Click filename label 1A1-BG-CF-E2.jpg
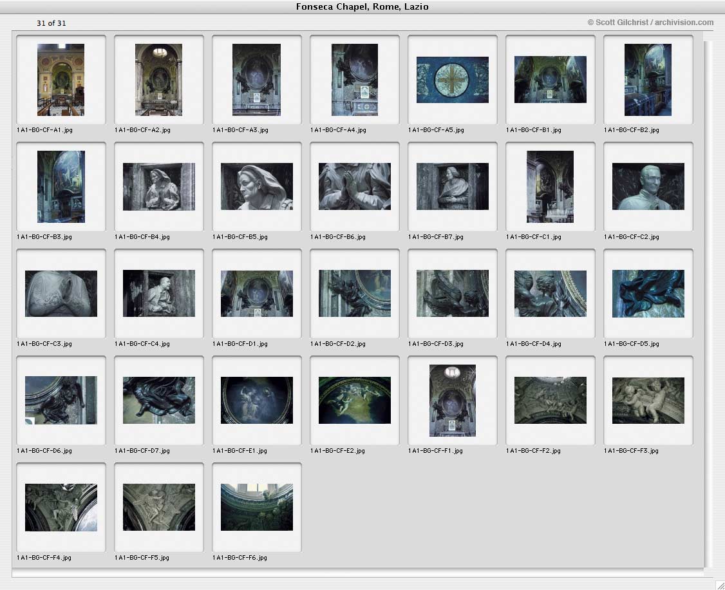The image size is (725, 590). pos(337,450)
